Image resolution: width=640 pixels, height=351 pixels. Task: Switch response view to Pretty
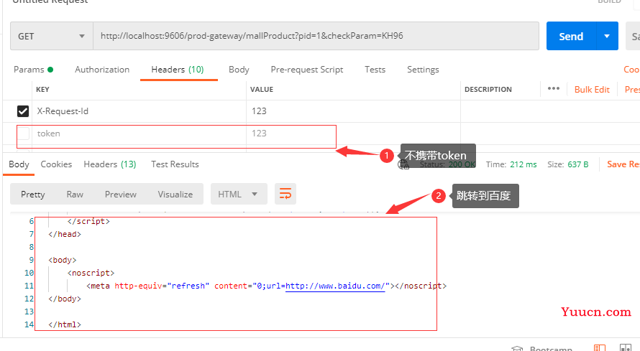click(32, 195)
